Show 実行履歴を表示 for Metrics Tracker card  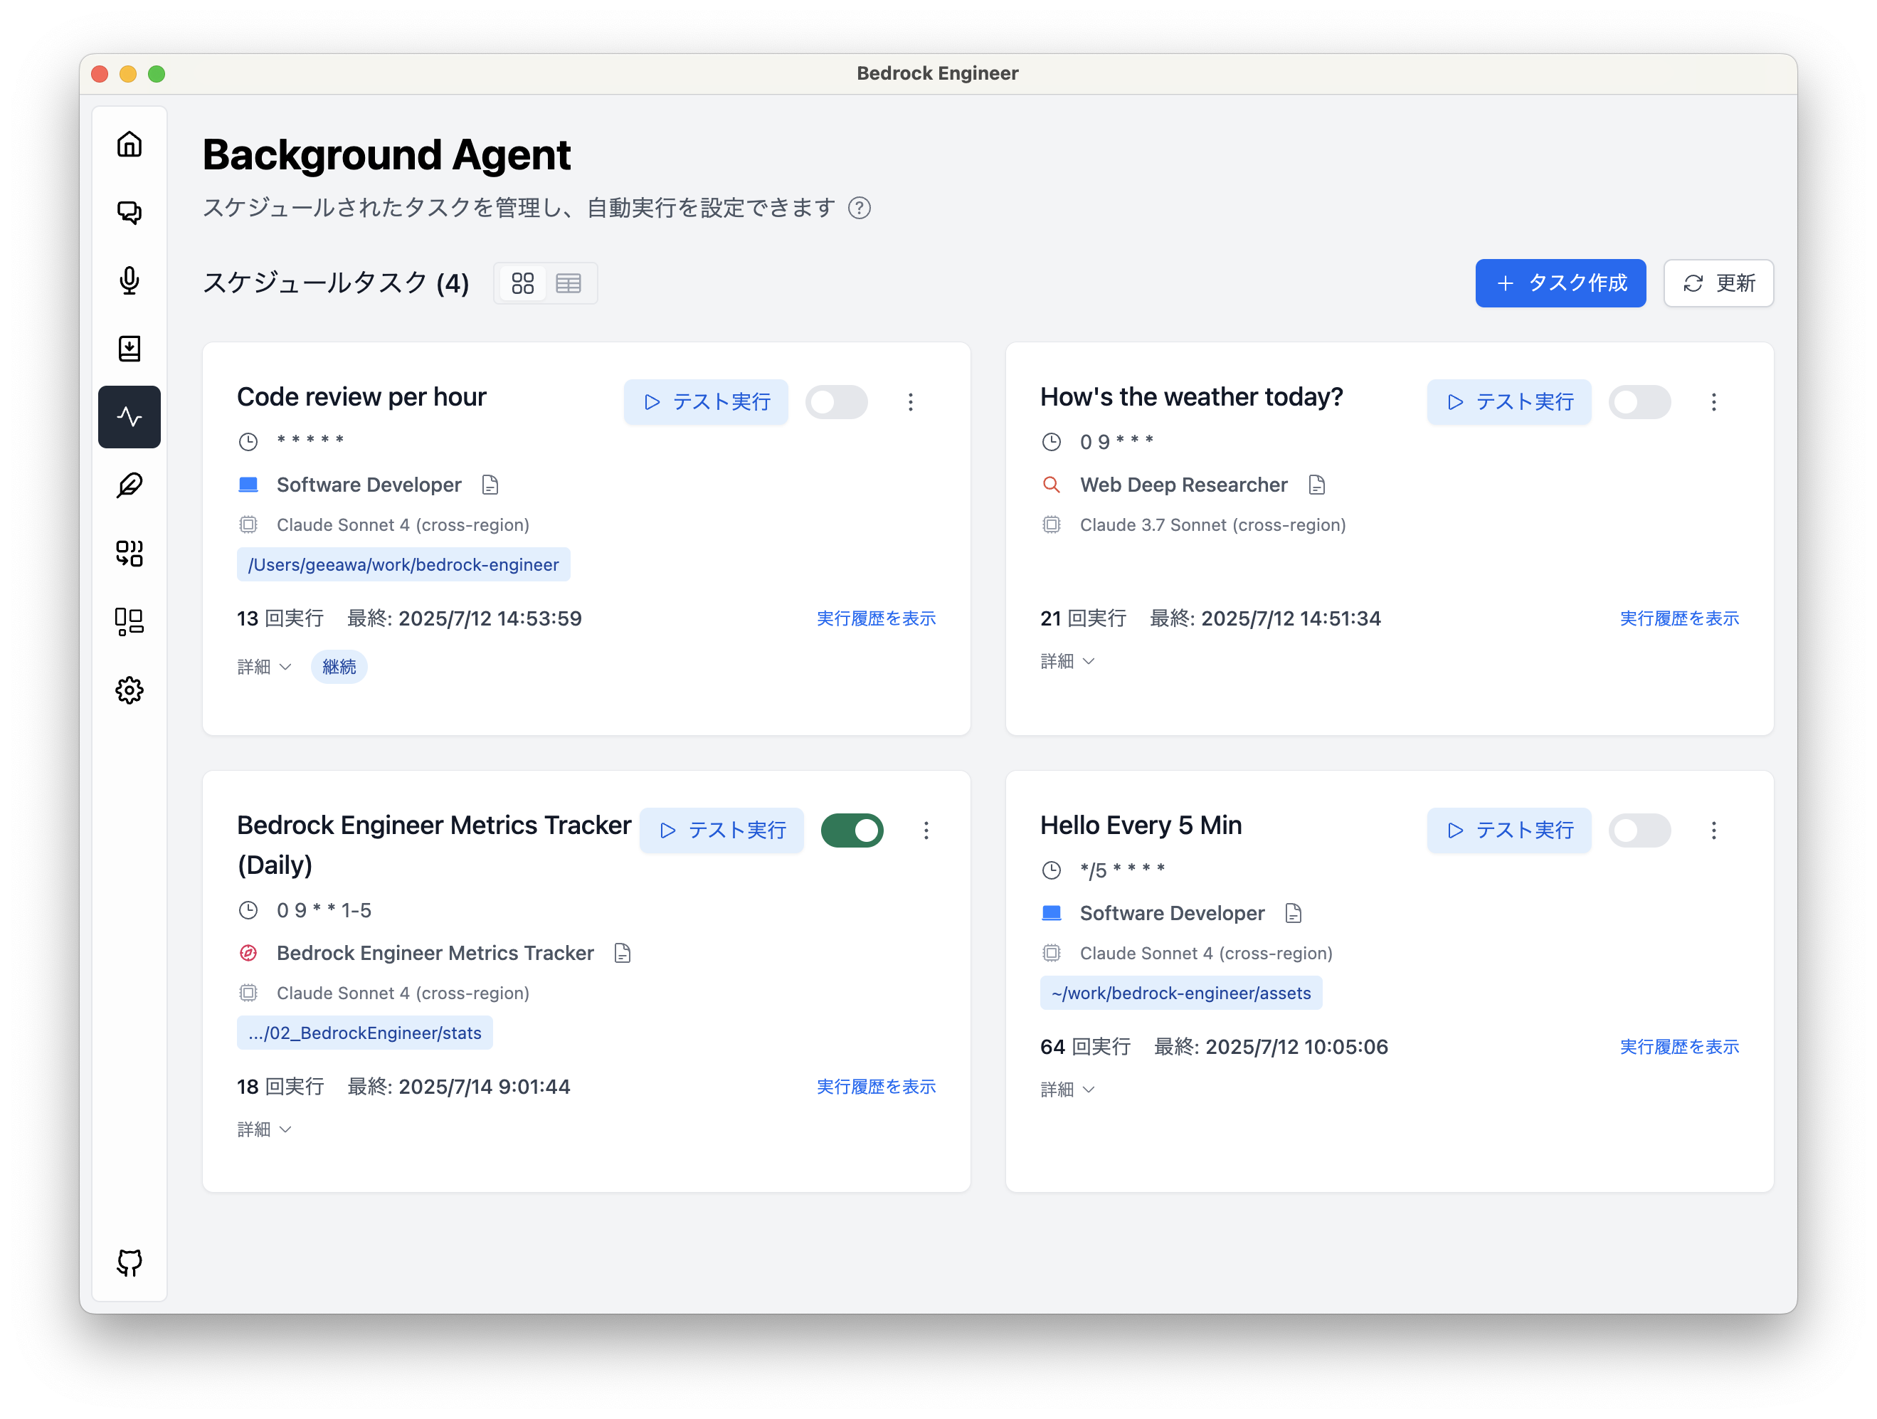(876, 1087)
